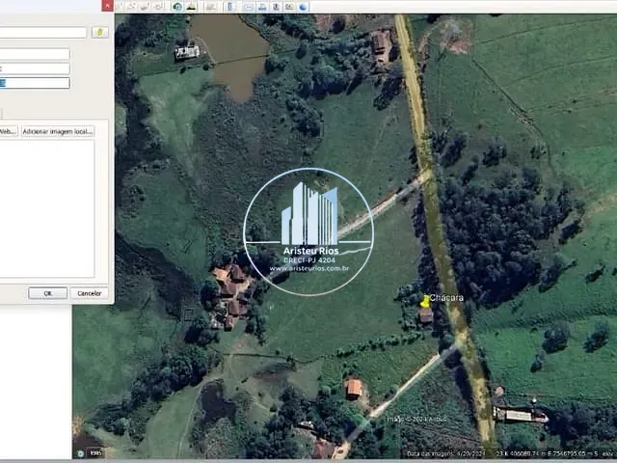617x463 pixels.
Task: Click the imagery date text in status bar
Action: pyautogui.click(x=445, y=453)
